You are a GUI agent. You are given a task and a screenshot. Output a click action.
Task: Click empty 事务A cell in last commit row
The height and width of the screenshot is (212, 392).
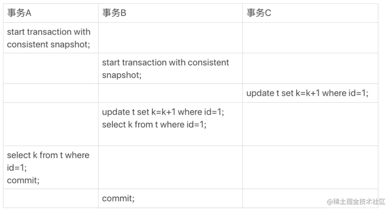pyautogui.click(x=51, y=199)
